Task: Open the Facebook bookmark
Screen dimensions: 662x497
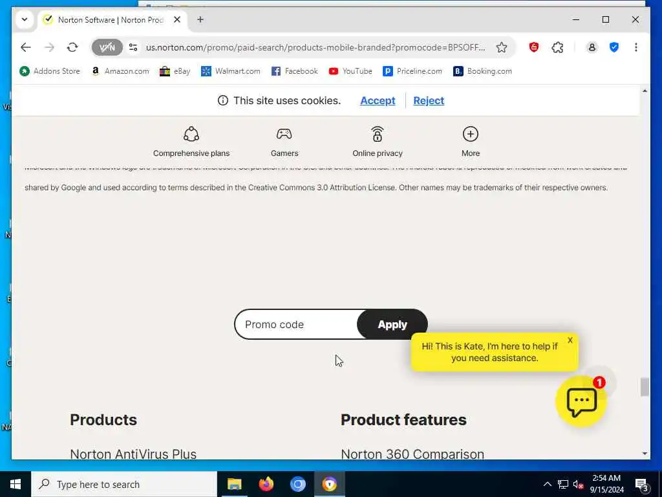Action: (x=295, y=71)
